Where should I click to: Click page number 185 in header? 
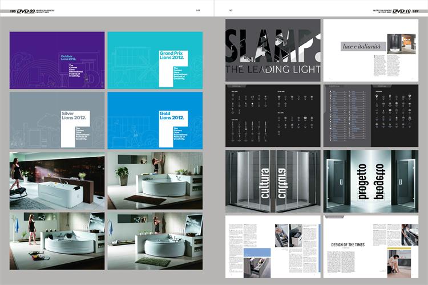tap(12, 11)
